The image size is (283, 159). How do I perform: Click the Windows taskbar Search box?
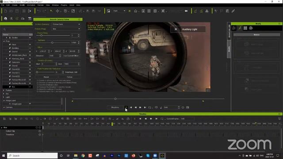point(32,155)
